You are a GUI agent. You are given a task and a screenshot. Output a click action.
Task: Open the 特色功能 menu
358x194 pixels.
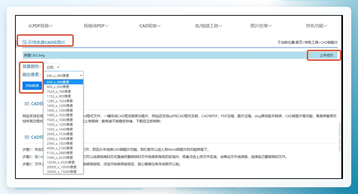pyautogui.click(x=317, y=26)
